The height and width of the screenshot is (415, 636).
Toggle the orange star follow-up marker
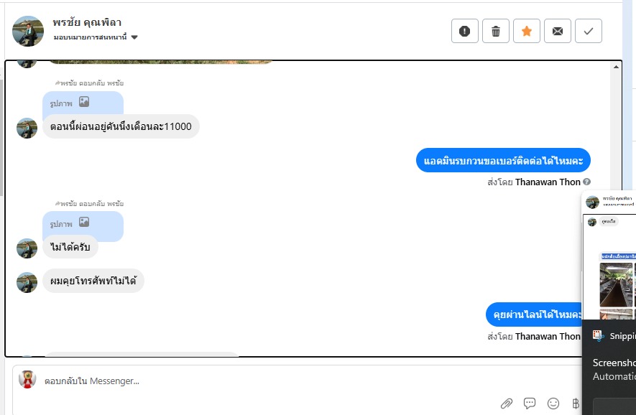pyautogui.click(x=527, y=31)
